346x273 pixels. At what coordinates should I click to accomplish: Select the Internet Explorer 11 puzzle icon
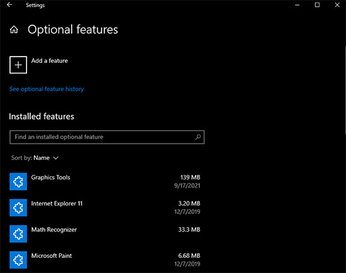click(x=18, y=208)
